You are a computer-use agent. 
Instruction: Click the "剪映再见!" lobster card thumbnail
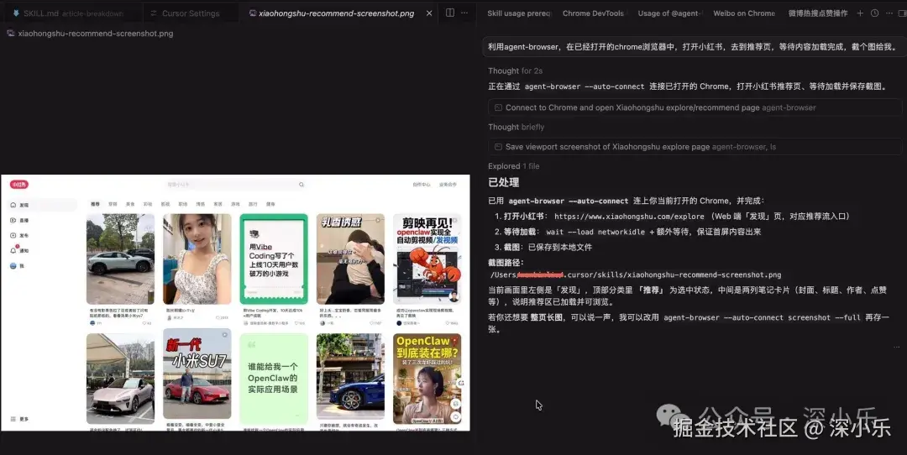(x=427, y=259)
